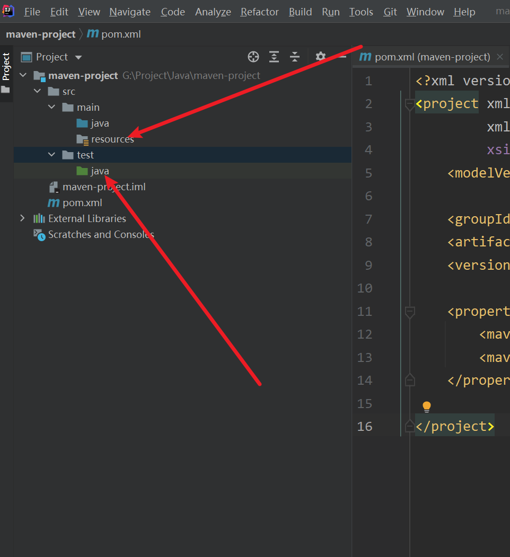
Task: Open the Refactor menu
Action: [x=259, y=12]
